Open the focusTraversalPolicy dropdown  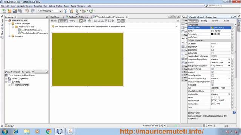[x=229, y=78]
